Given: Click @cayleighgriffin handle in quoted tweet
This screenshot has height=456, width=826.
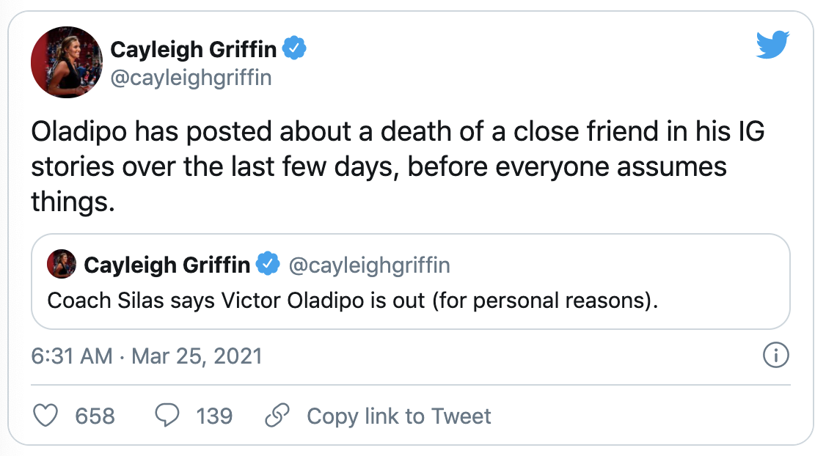Looking at the screenshot, I should coord(370,265).
